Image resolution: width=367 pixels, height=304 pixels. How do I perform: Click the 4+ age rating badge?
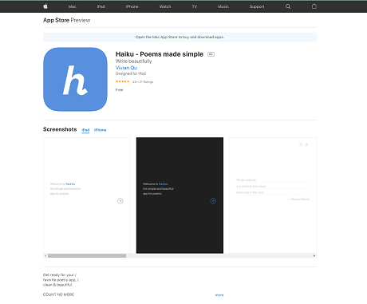[211, 54]
